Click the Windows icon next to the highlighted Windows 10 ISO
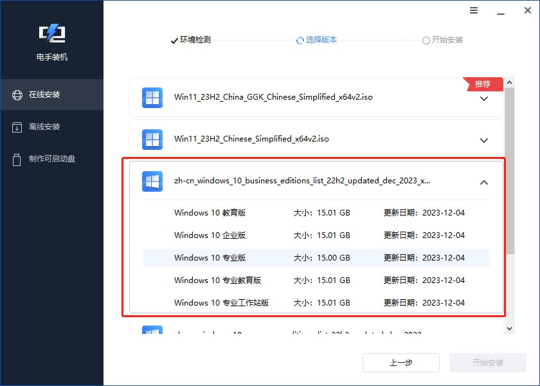Viewport: 540px width, 386px height. pyautogui.click(x=152, y=181)
